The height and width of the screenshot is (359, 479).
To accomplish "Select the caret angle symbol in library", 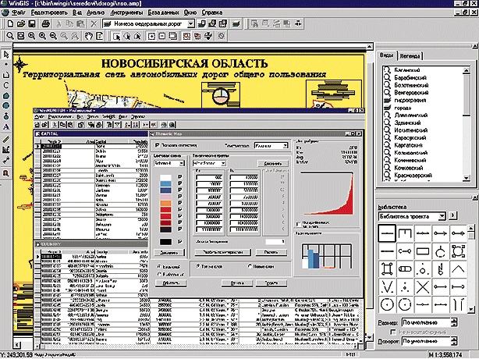I will tap(458, 269).
